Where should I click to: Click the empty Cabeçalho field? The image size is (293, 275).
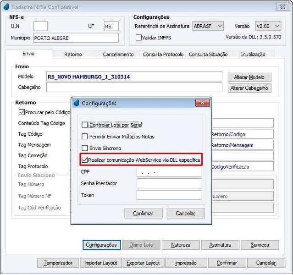(134, 87)
